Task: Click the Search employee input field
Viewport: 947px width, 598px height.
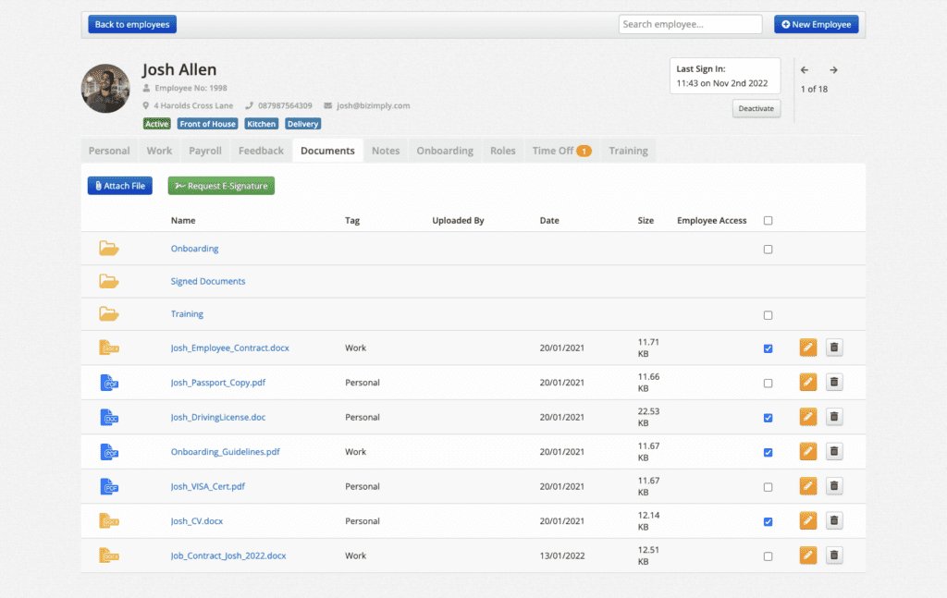Action: pyautogui.click(x=690, y=24)
